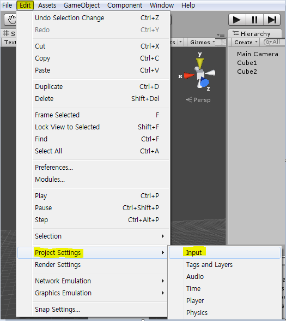Select Main Camera in the Hierarchy
Viewport: 286px width, 321px height.
coord(257,54)
